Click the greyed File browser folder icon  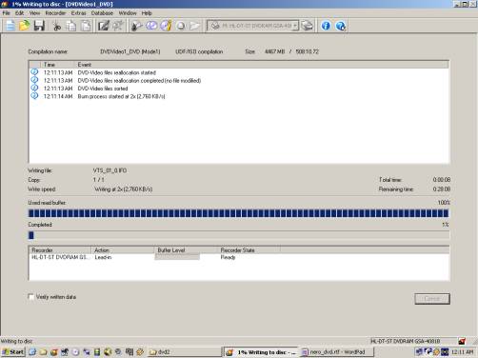[x=195, y=26]
